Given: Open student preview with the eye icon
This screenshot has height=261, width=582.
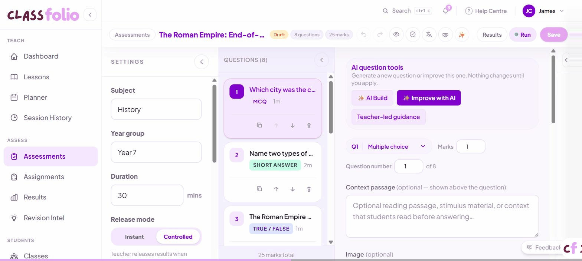Looking at the screenshot, I should click(x=396, y=34).
